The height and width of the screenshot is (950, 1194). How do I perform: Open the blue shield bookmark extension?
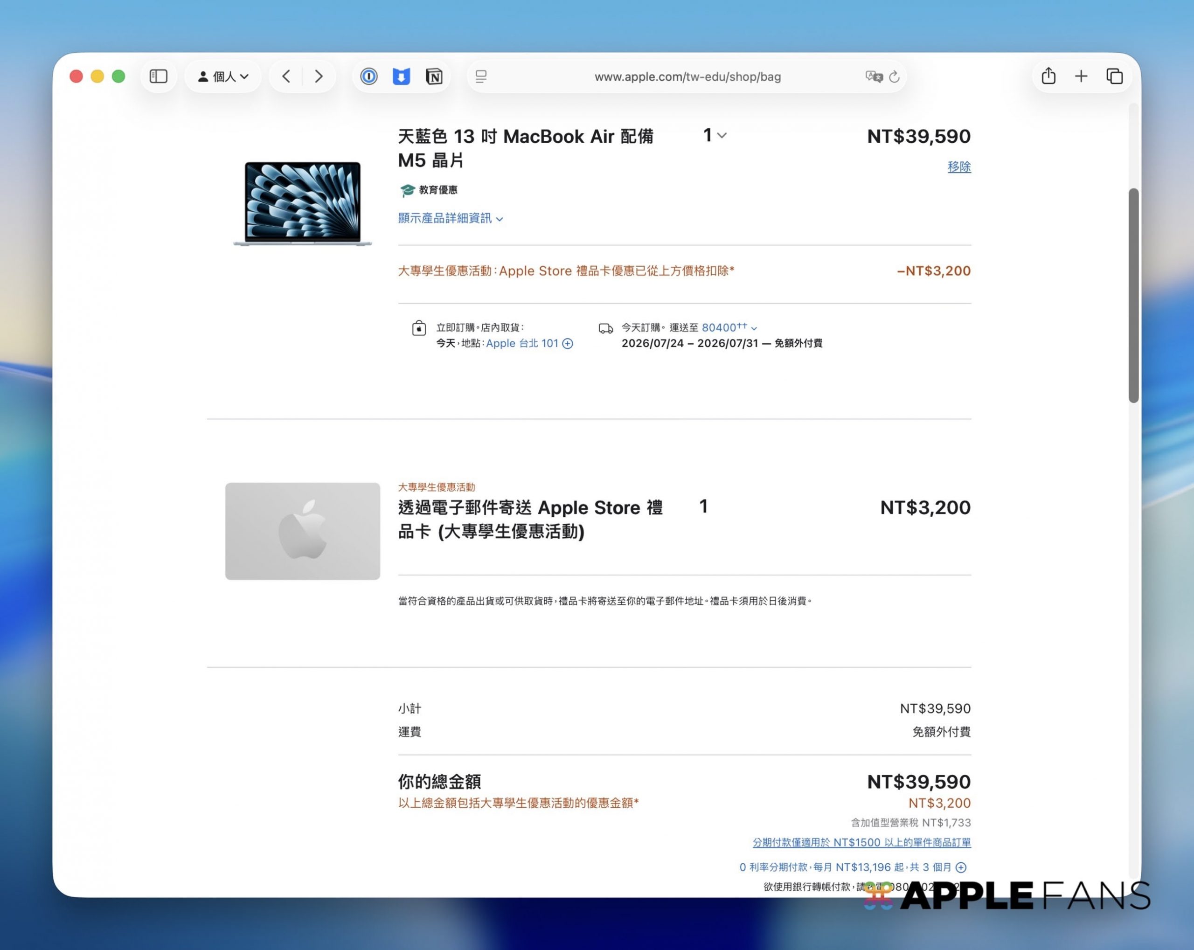click(401, 76)
